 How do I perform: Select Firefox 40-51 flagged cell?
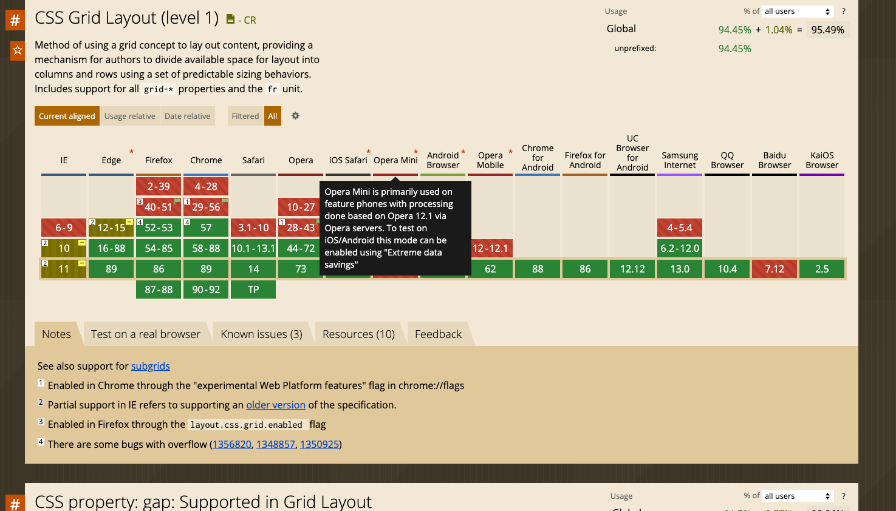[159, 207]
